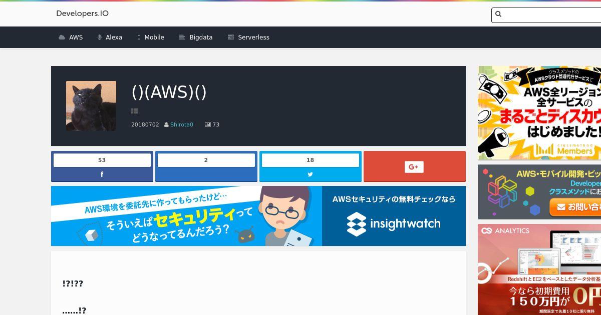This screenshot has height=315, width=601.
Task: Share article via Facebook icon
Action: click(102, 174)
